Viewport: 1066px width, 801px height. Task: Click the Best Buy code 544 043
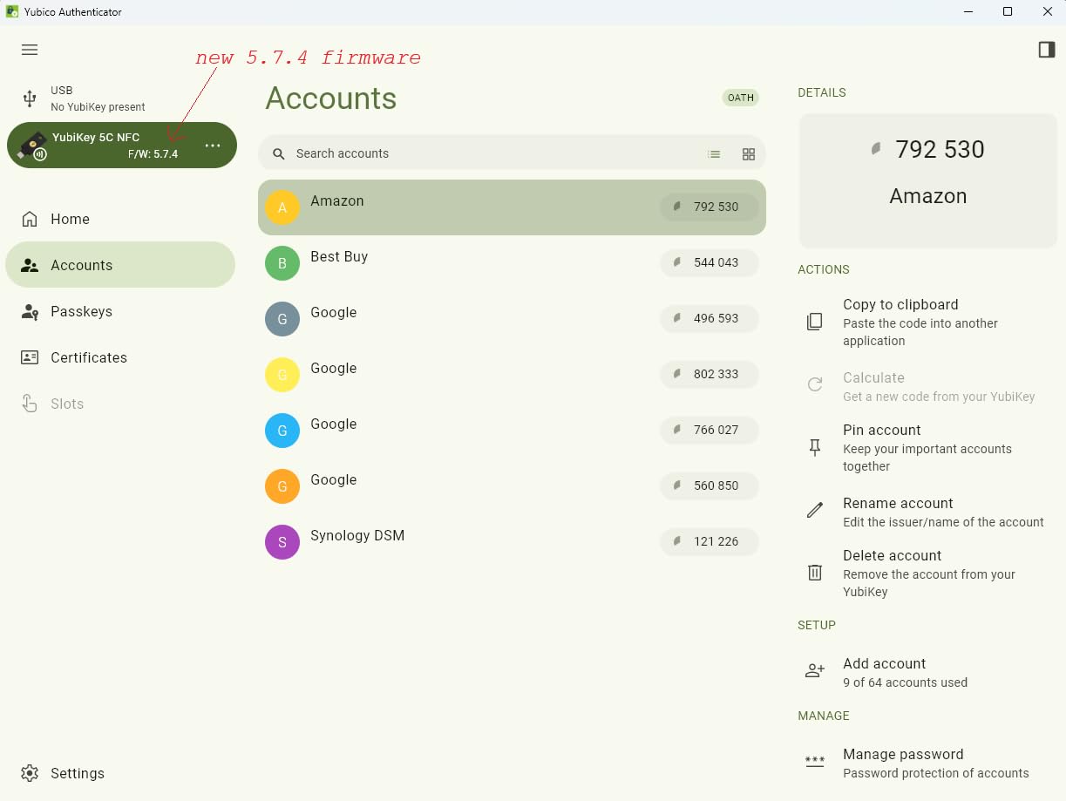[709, 262]
